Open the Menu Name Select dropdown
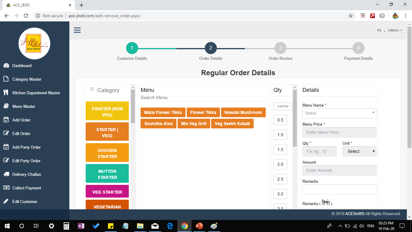412x232 pixels. (339, 113)
